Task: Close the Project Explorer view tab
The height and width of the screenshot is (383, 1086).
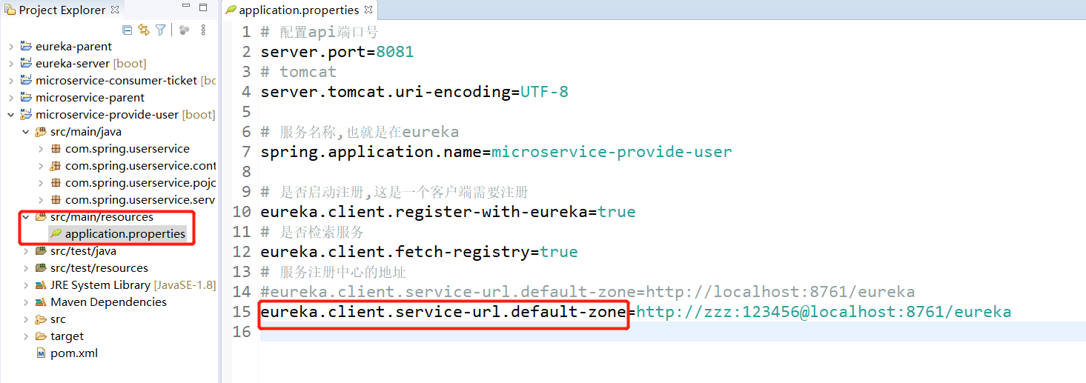Action: point(115,10)
